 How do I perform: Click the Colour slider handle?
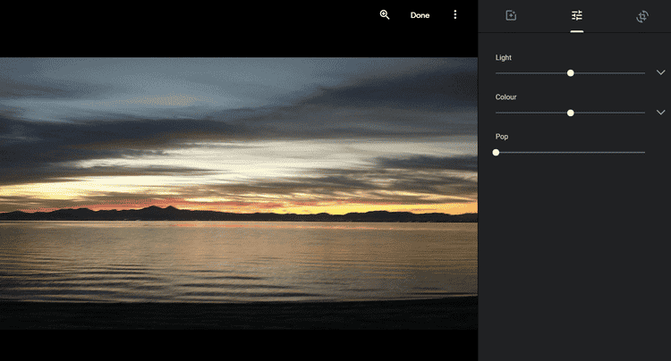pos(571,113)
